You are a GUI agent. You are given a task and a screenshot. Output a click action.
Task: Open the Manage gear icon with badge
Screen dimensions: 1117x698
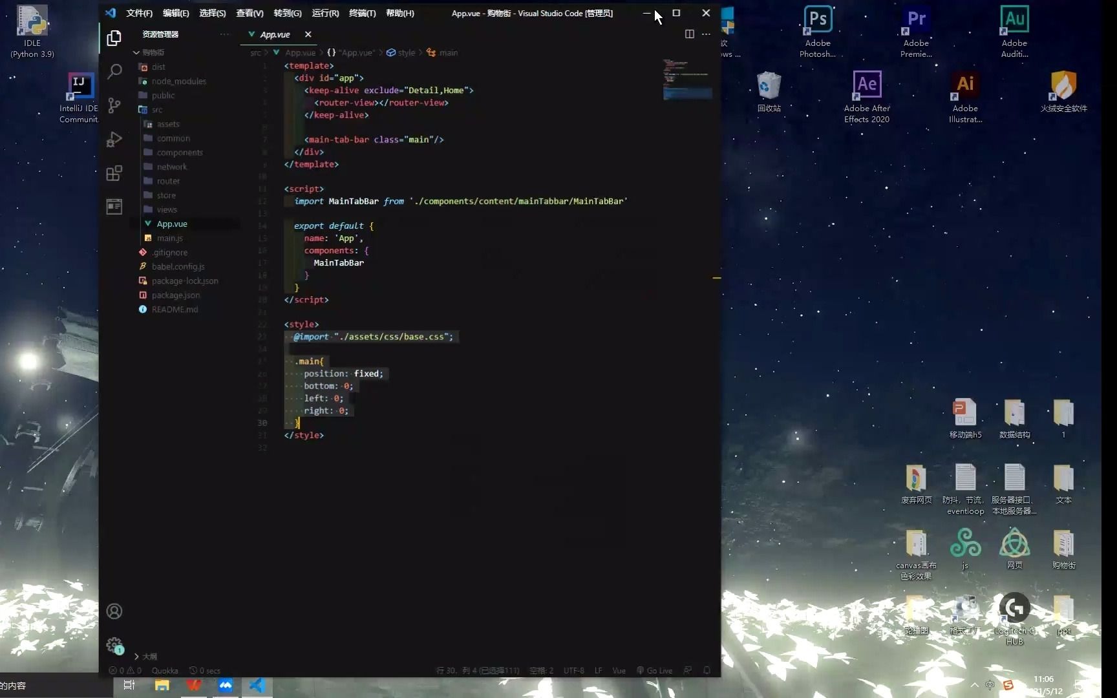(114, 645)
